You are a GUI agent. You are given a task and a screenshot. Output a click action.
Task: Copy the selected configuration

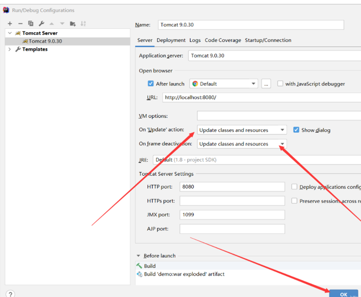pos(31,23)
